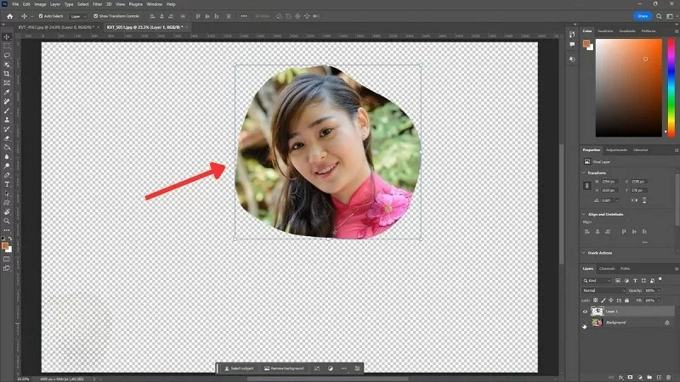This screenshot has width=680, height=382.
Task: Click the Remove background button
Action: 283,368
